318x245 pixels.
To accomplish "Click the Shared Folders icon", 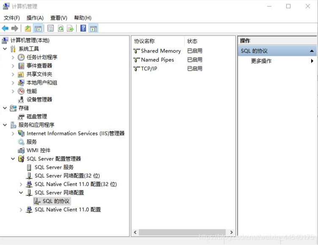I will click(x=21, y=74).
